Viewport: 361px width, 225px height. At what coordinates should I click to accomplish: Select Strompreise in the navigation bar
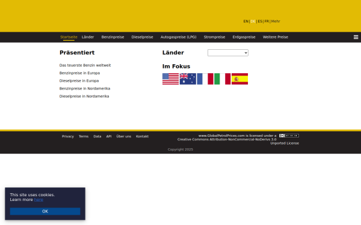click(x=214, y=37)
